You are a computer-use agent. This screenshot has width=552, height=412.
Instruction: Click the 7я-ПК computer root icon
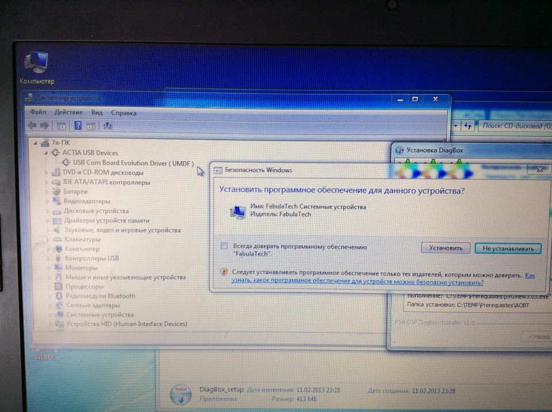point(45,143)
